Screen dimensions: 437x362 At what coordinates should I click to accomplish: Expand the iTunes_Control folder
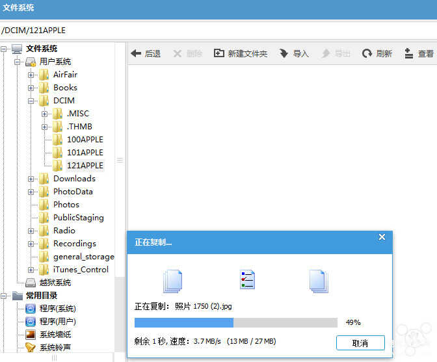click(31, 270)
